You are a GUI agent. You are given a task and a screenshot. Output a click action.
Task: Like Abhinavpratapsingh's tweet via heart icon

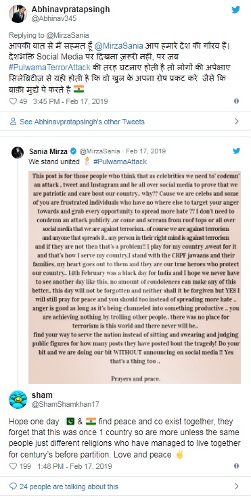[13, 101]
